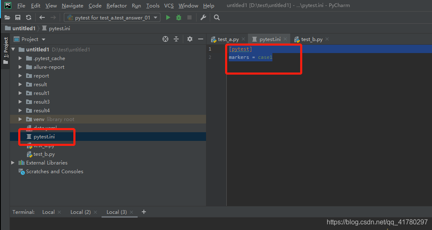Open the Edit menu

pos(36,5)
